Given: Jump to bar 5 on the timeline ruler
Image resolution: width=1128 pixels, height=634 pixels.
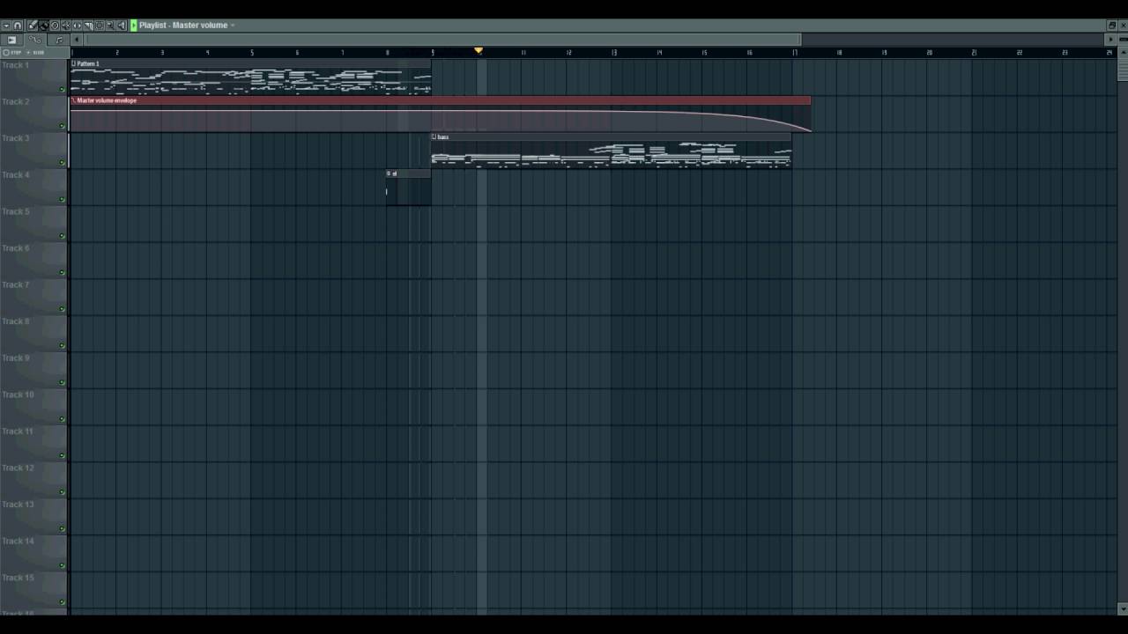Looking at the screenshot, I should pyautogui.click(x=252, y=53).
